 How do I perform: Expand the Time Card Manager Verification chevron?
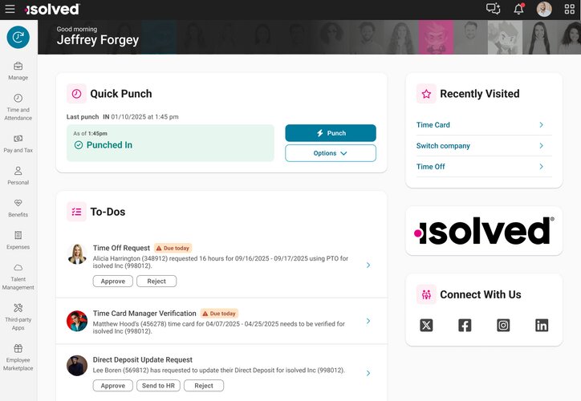coord(368,321)
